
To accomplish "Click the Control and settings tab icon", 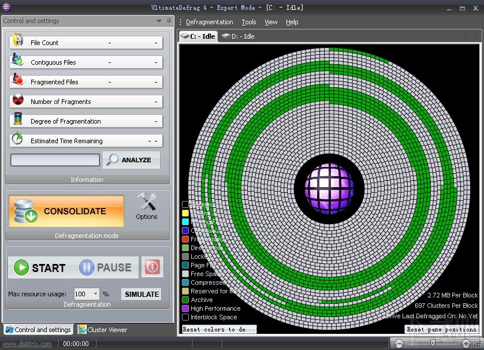I will pyautogui.click(x=9, y=329).
